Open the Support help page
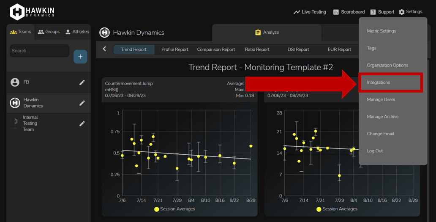 pyautogui.click(x=382, y=12)
